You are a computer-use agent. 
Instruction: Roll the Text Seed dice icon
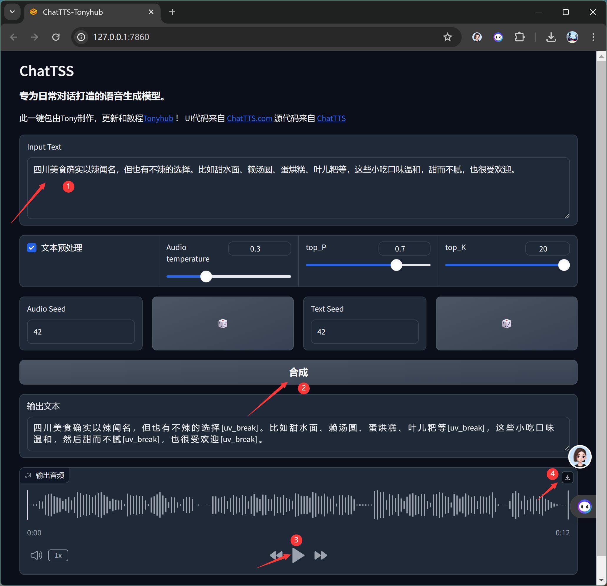[x=506, y=323]
